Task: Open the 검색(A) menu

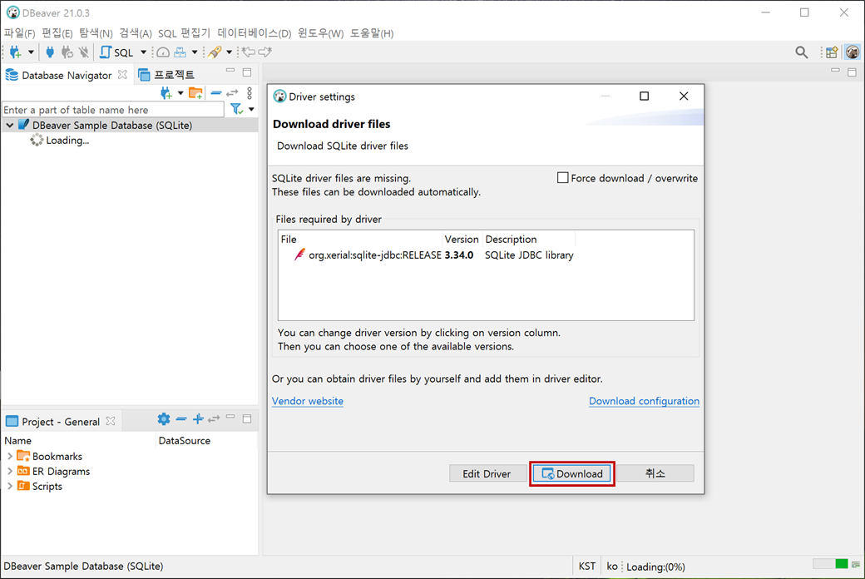Action: pyautogui.click(x=135, y=33)
